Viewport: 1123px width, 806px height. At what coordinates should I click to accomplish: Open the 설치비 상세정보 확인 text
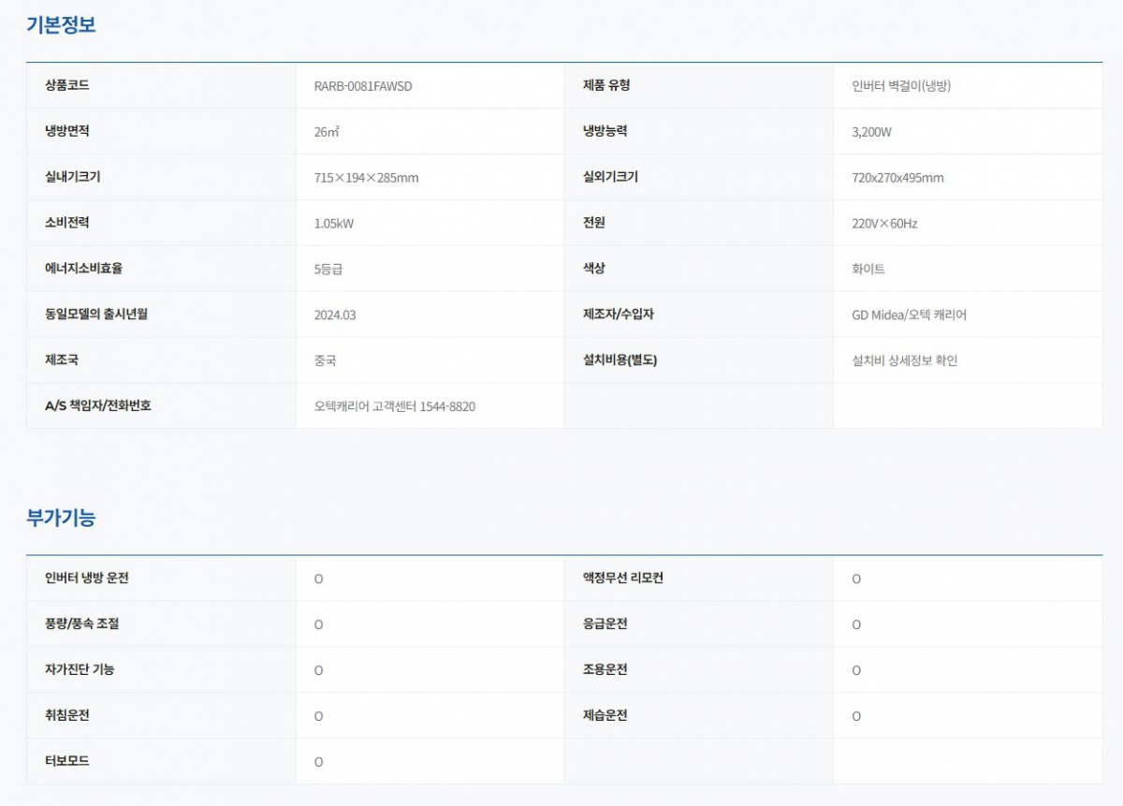[x=897, y=360]
